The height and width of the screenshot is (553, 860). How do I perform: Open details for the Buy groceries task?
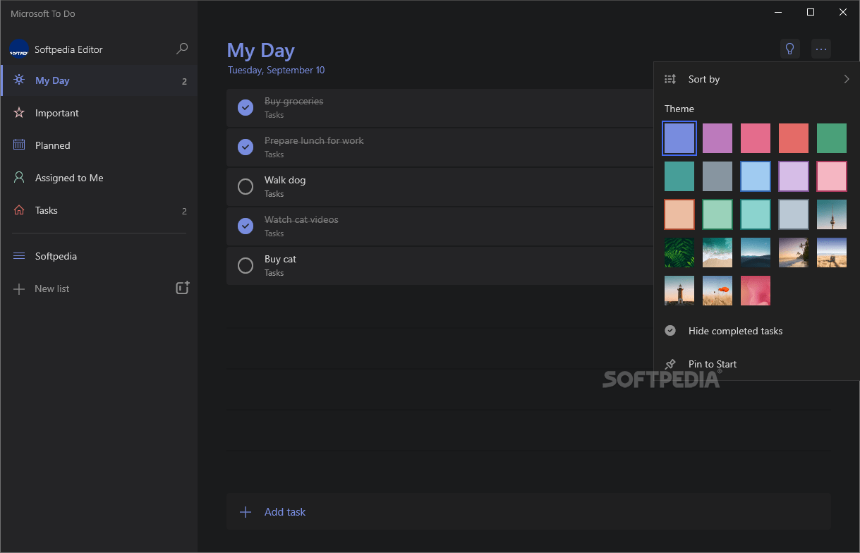click(440, 108)
